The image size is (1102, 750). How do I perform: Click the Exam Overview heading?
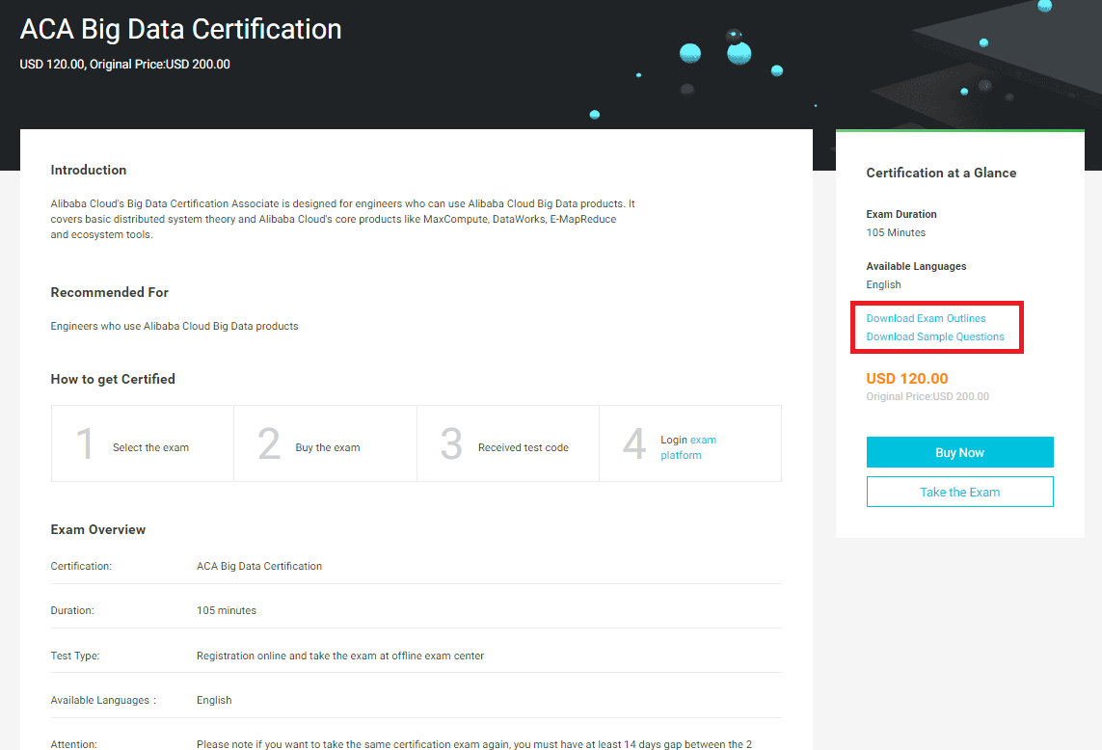pos(98,529)
